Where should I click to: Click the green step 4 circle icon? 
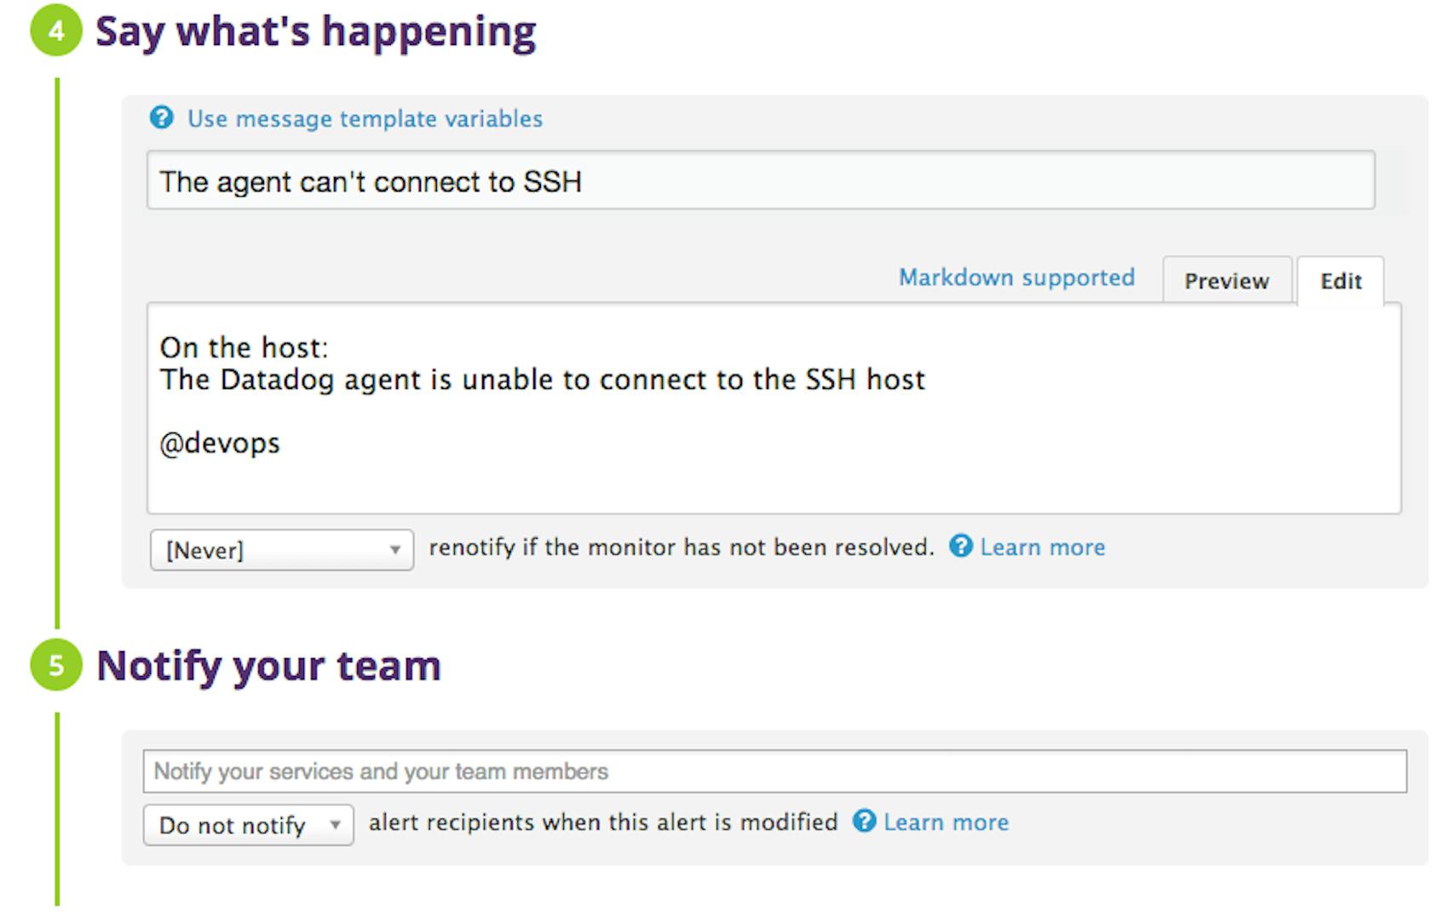coord(55,31)
